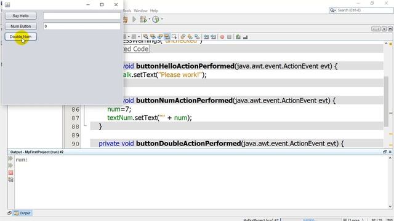
Task: Click line number 89 in gutter
Action: point(75,135)
